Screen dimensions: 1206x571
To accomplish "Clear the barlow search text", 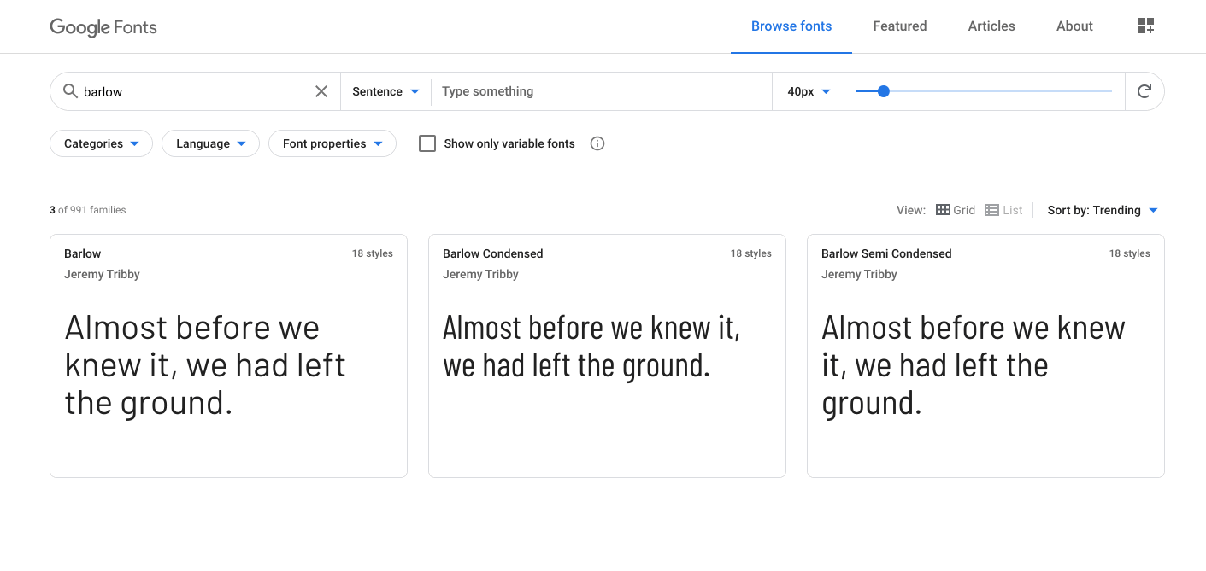I will coord(321,91).
